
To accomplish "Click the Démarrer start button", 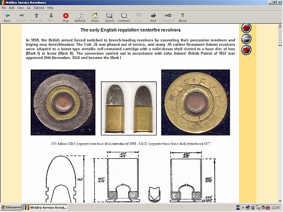I will [11, 207].
